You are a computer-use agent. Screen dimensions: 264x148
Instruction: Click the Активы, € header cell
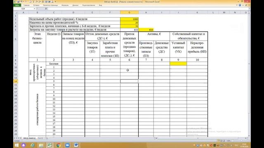click(x=154, y=36)
